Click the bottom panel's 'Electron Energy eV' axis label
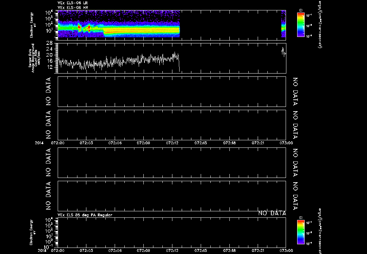 [33, 232]
